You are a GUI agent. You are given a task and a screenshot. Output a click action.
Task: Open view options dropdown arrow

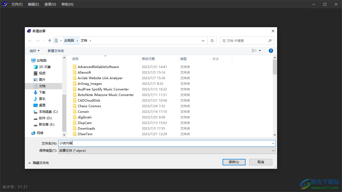[260, 51]
